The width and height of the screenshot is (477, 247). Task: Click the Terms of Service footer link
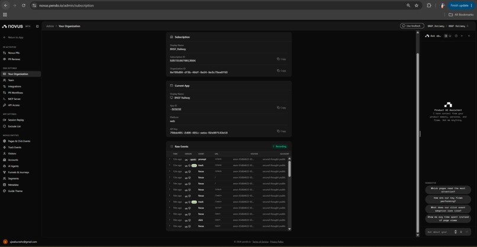point(260,242)
